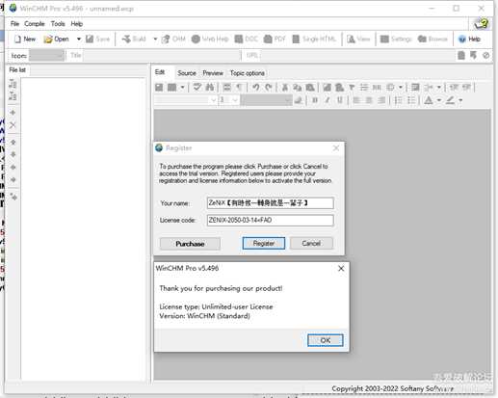Open the Icon combo box
The image size is (498, 398).
(x=46, y=56)
